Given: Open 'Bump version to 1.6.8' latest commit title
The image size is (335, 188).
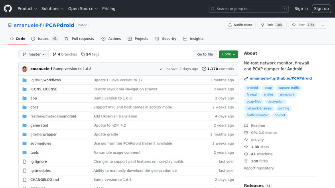Looking at the screenshot, I should (72, 69).
